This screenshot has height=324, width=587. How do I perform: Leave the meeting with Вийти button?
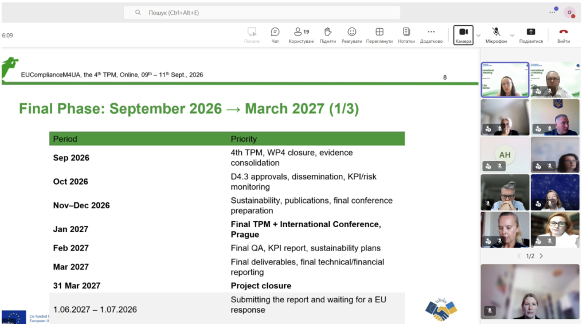point(563,35)
